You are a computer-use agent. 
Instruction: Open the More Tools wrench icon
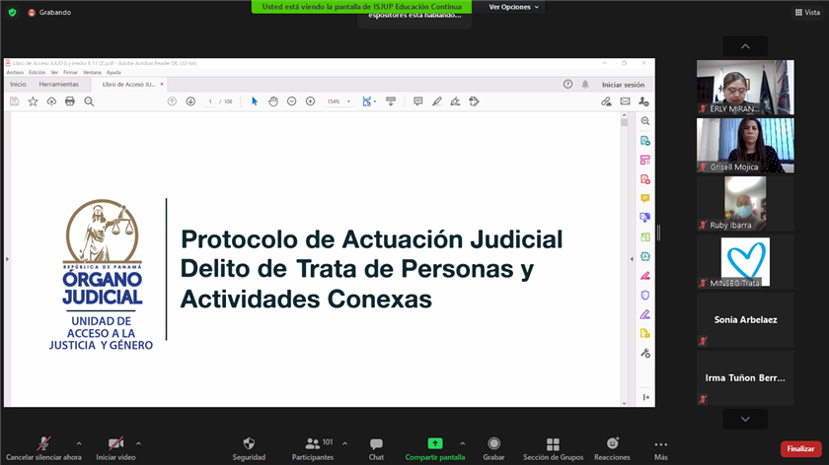[x=645, y=353]
